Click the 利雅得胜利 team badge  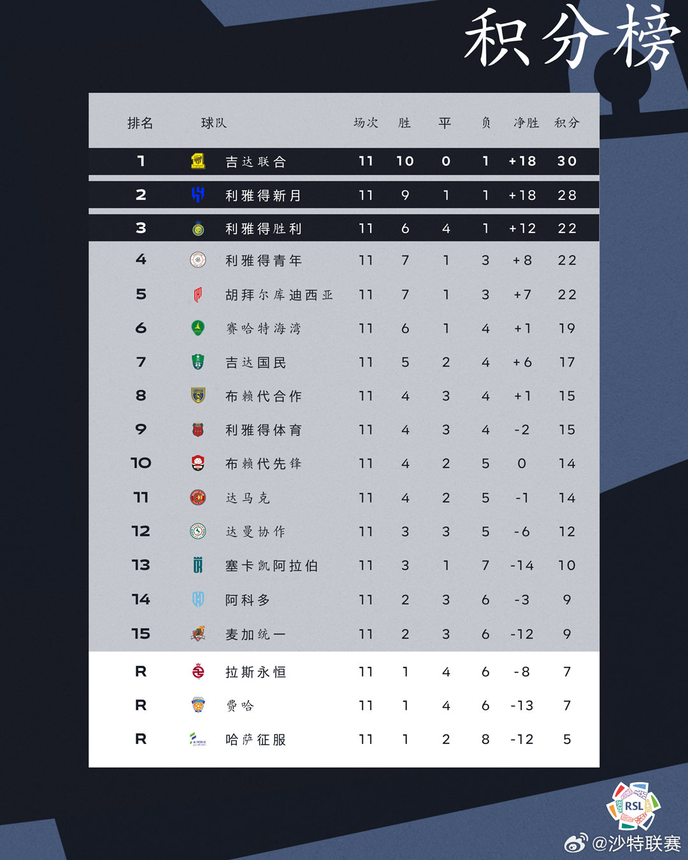click(198, 228)
